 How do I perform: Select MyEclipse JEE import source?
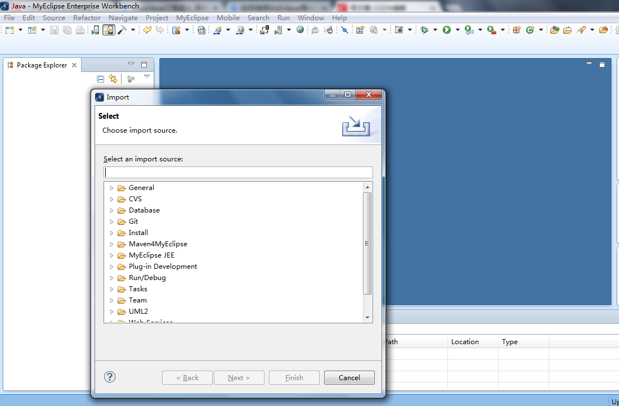click(x=151, y=255)
